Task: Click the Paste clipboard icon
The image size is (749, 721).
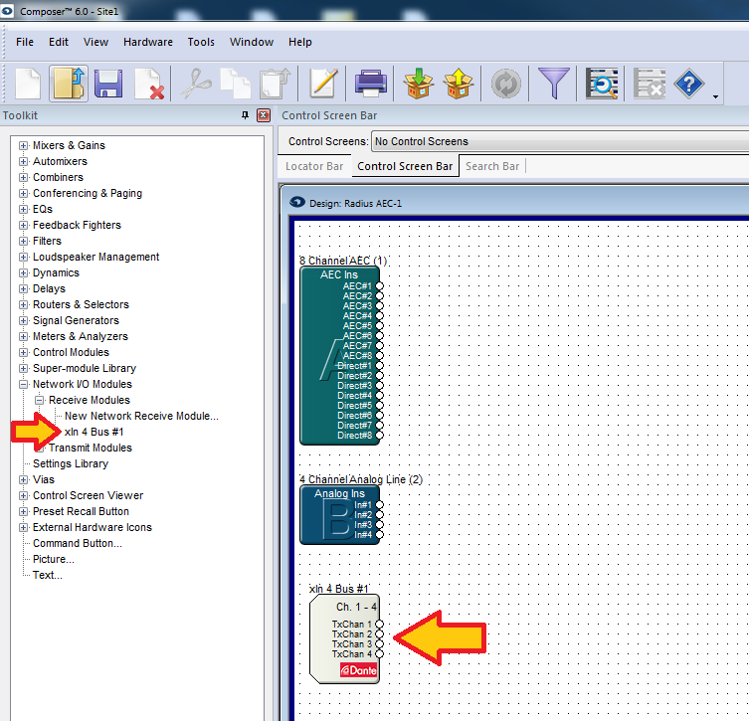Action: (x=276, y=84)
